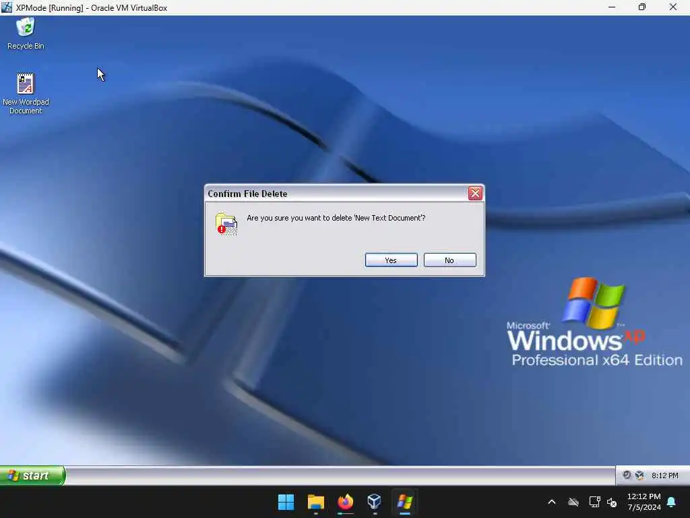
Task: Open the XP Start menu
Action: tap(32, 476)
